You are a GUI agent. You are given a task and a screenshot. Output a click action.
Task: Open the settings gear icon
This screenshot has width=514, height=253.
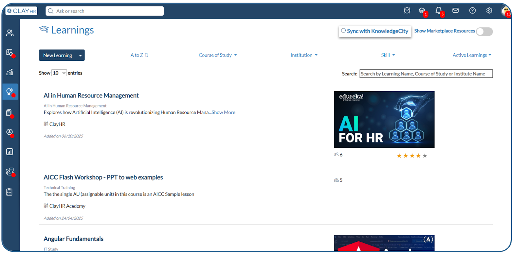pos(489,11)
